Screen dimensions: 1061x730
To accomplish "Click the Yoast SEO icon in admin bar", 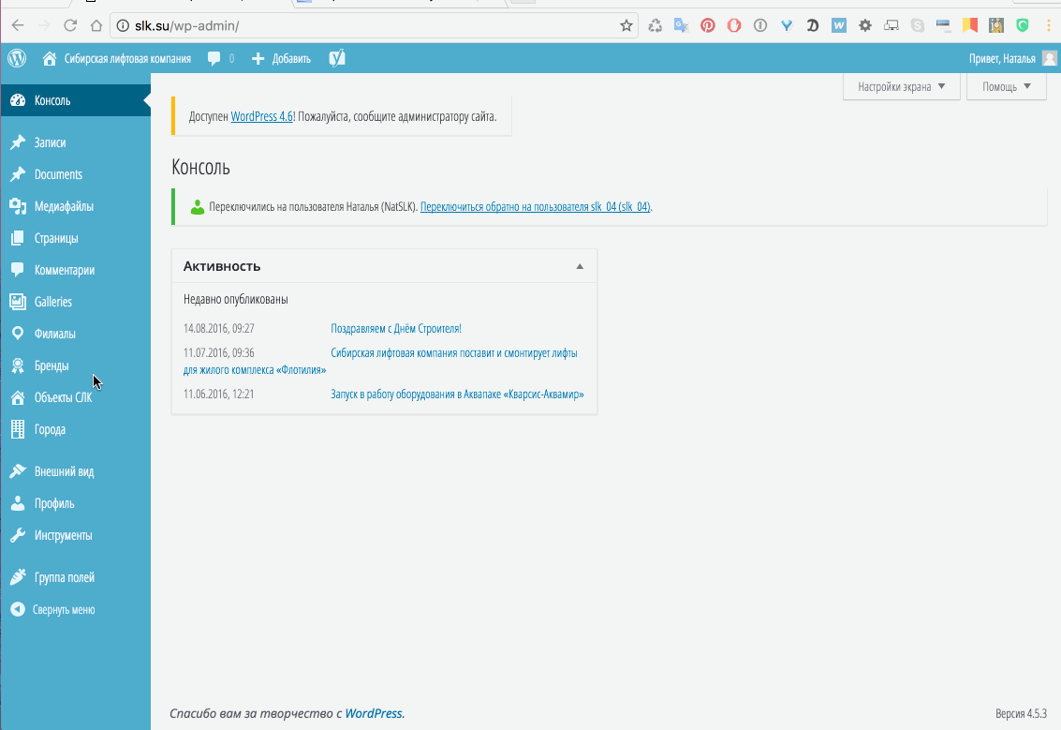I will (337, 58).
